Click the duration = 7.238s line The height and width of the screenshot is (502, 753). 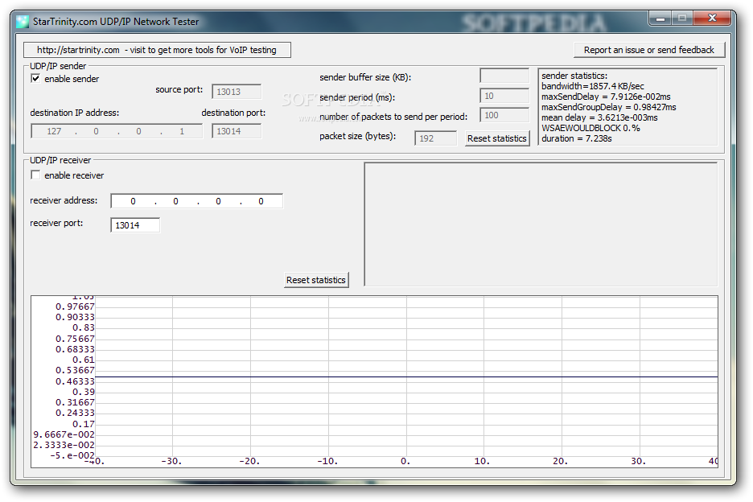pyautogui.click(x=577, y=139)
